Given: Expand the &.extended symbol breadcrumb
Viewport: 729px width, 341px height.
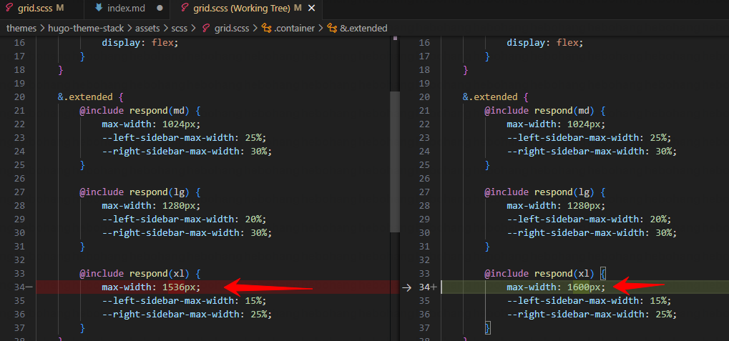Looking at the screenshot, I should pos(363,29).
